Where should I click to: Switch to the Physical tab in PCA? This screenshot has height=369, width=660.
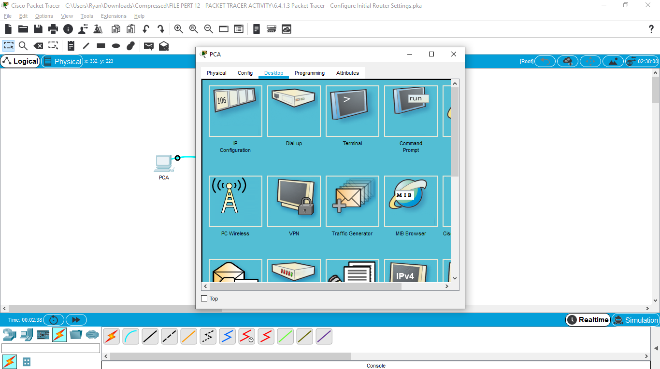click(216, 73)
